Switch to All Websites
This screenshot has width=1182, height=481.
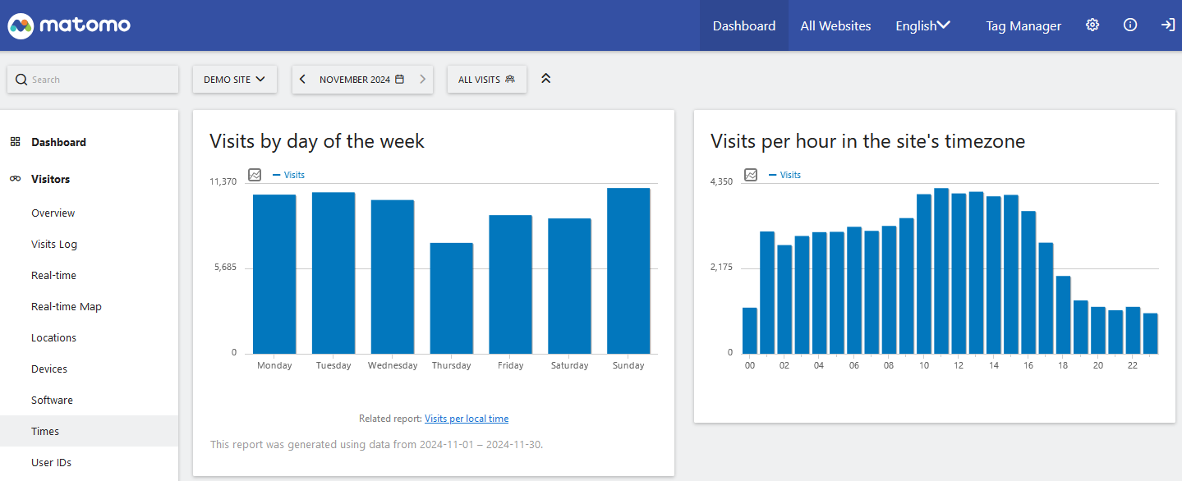click(835, 25)
